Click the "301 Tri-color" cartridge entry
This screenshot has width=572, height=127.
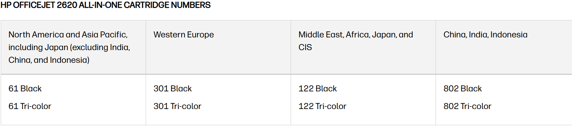click(x=177, y=106)
